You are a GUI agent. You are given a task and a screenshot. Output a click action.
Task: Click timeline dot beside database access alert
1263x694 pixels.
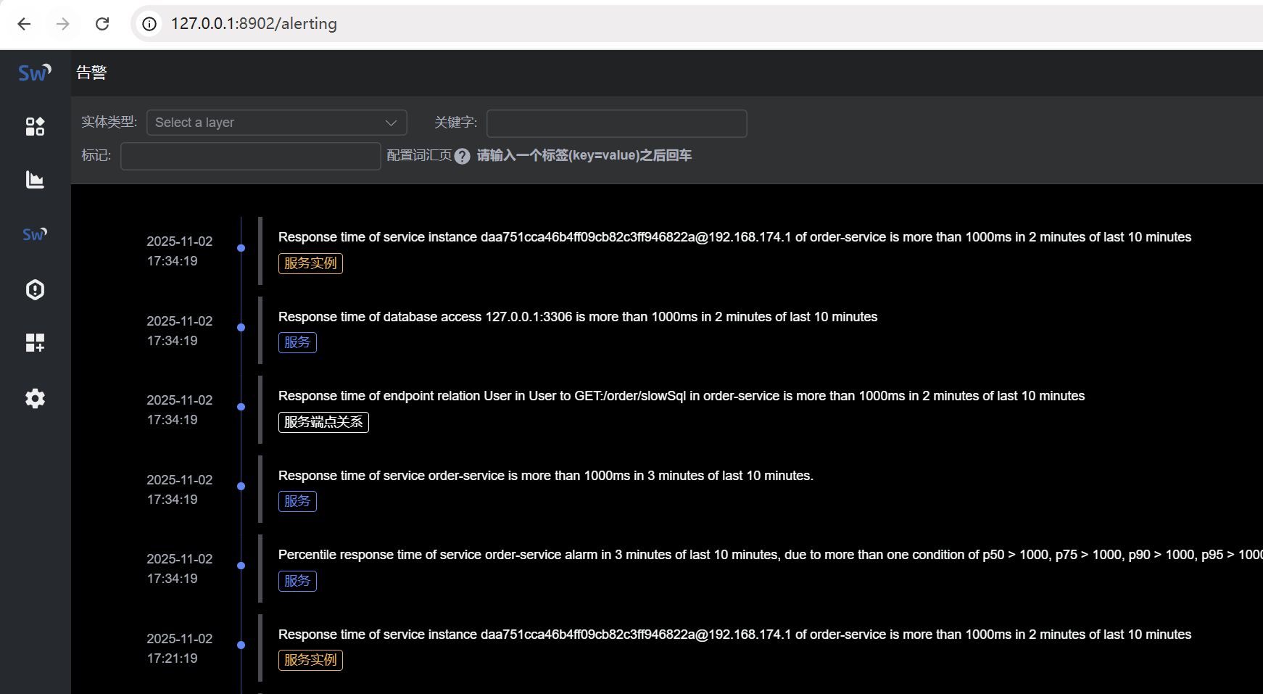pos(241,328)
